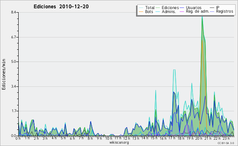
Task: Click the 20 h tick on time axis
Action: [x=198, y=138]
